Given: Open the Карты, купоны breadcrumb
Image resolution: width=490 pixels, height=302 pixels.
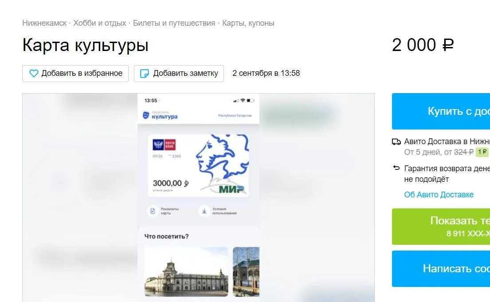Looking at the screenshot, I should pos(248,23).
